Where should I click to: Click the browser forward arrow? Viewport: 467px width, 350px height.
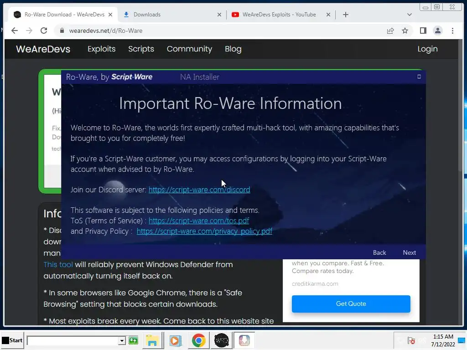click(x=29, y=31)
